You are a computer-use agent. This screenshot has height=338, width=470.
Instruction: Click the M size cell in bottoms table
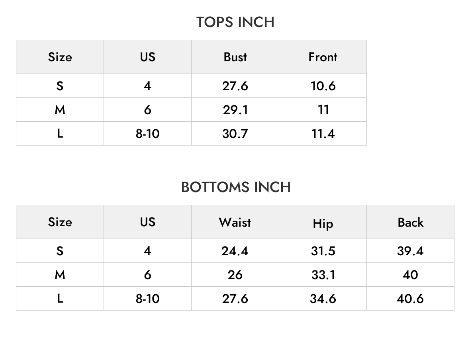tap(60, 275)
